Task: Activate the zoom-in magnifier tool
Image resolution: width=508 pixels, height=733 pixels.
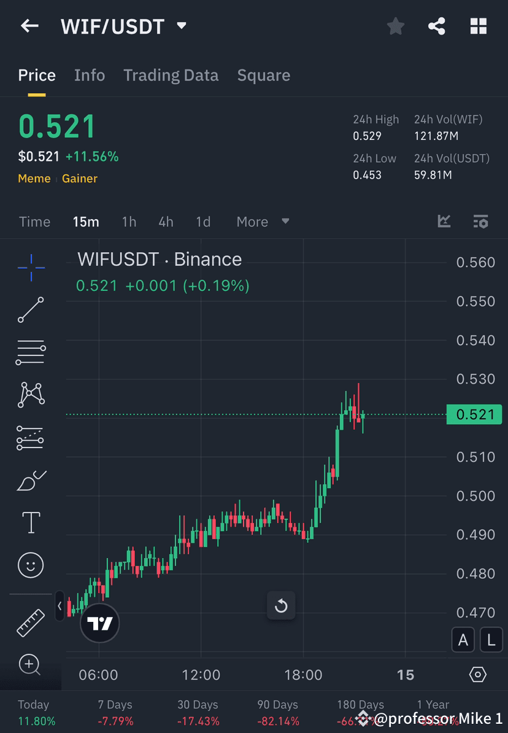Action: tap(31, 665)
